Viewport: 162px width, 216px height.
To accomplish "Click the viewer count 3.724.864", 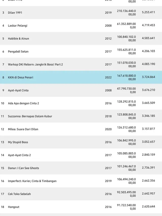I will [149, 77].
